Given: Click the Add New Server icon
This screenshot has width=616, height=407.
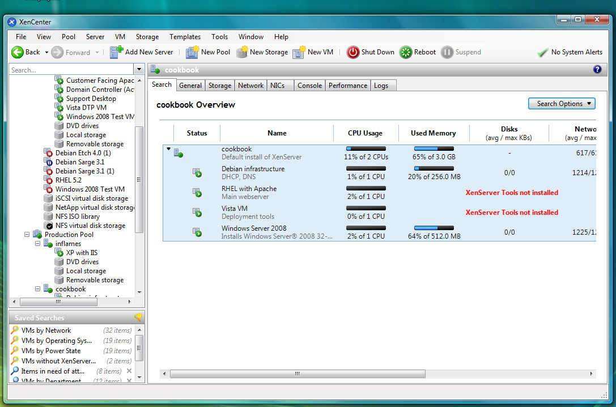Looking at the screenshot, I should point(116,52).
